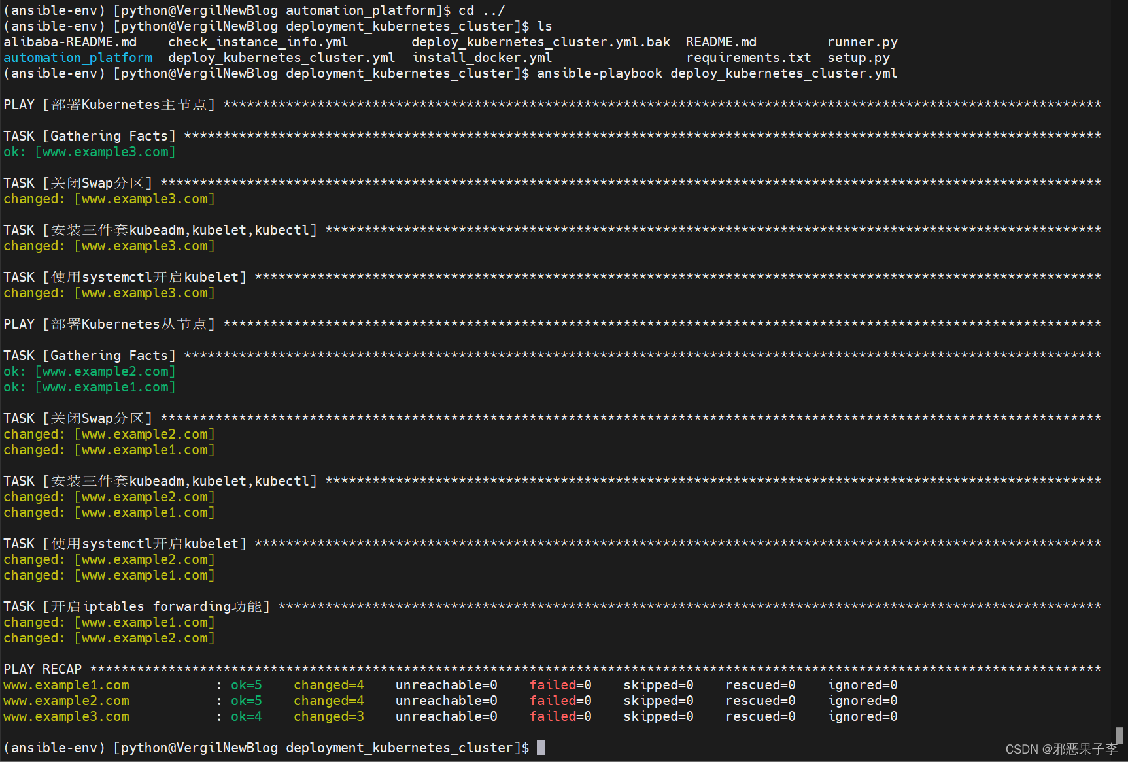Click ignored=0 in the example1 recap row
The width and height of the screenshot is (1128, 762).
tap(863, 685)
